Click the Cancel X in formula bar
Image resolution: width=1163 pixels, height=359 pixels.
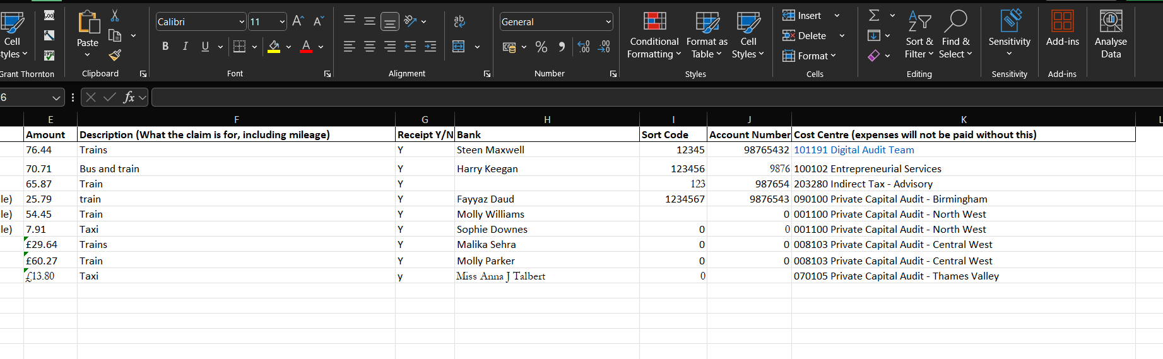[x=91, y=97]
